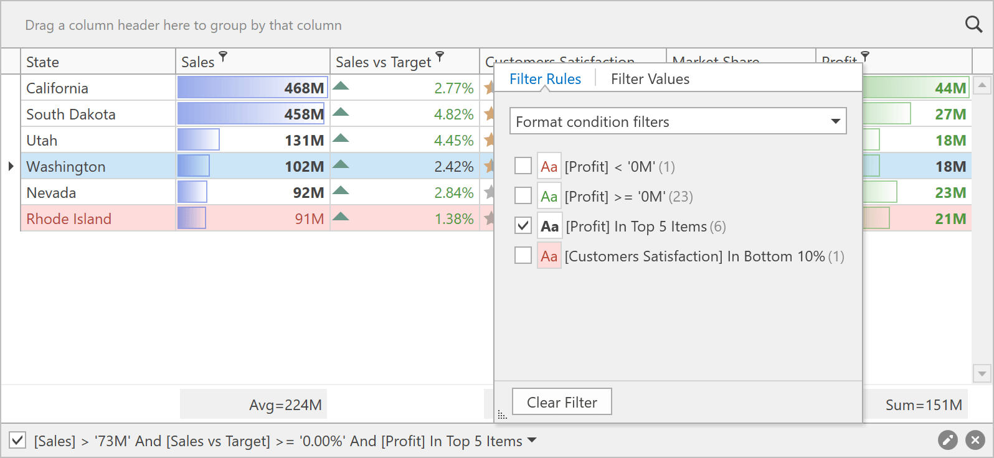
Task: Switch to the Filter Values tab
Action: (x=650, y=79)
